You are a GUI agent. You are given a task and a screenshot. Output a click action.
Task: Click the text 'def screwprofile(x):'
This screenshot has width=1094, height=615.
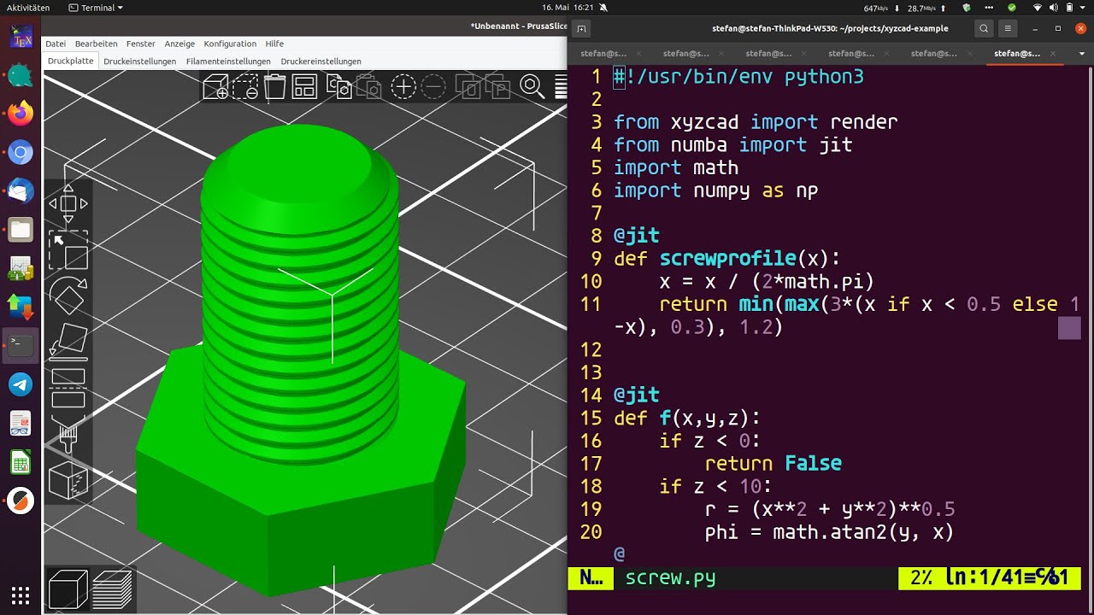pos(727,259)
